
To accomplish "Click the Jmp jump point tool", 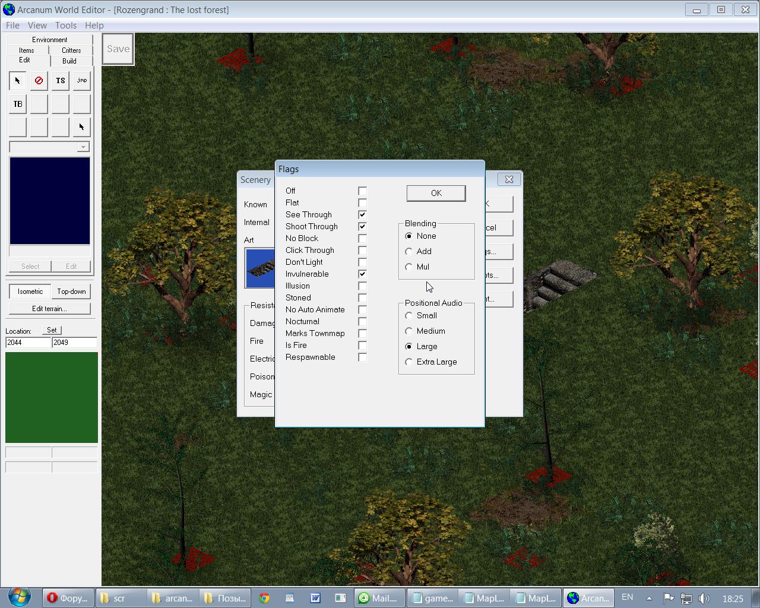I will pyautogui.click(x=81, y=81).
